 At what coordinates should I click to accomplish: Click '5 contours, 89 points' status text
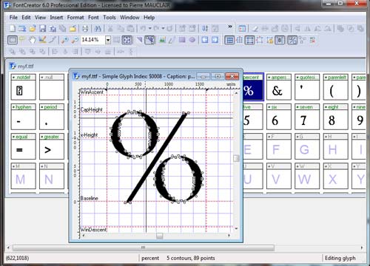pos(191,258)
